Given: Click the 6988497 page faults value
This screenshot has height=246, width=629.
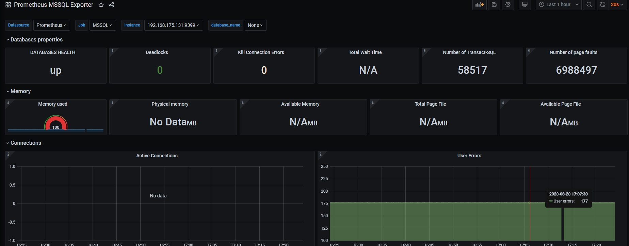Looking at the screenshot, I should [577, 70].
